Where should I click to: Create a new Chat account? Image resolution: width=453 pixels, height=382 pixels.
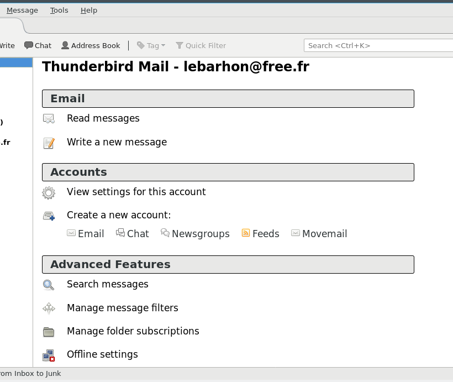[138, 234]
